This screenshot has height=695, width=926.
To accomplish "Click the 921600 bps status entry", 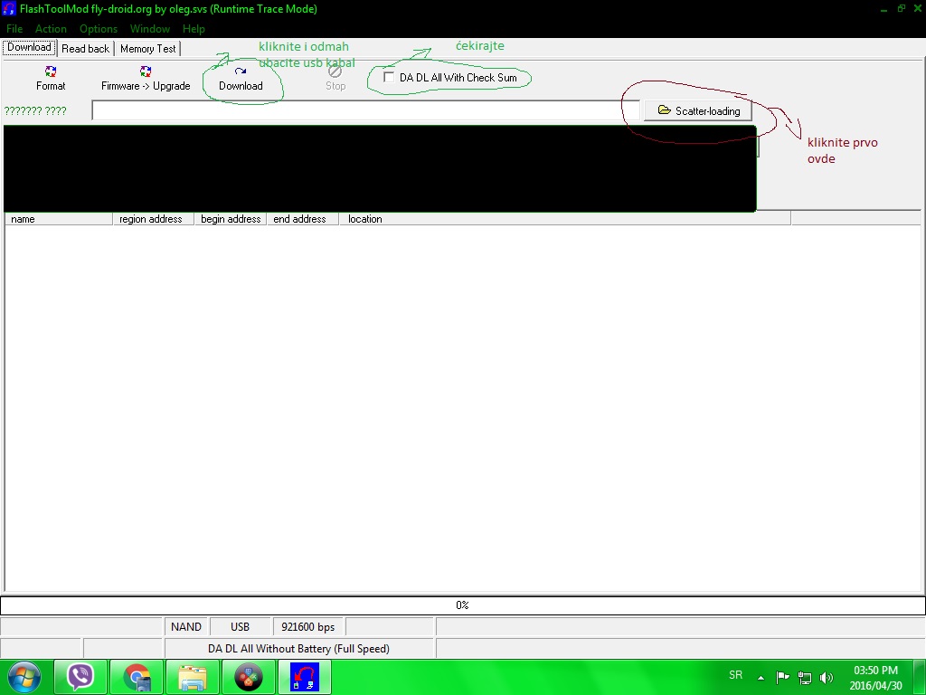I will point(308,627).
